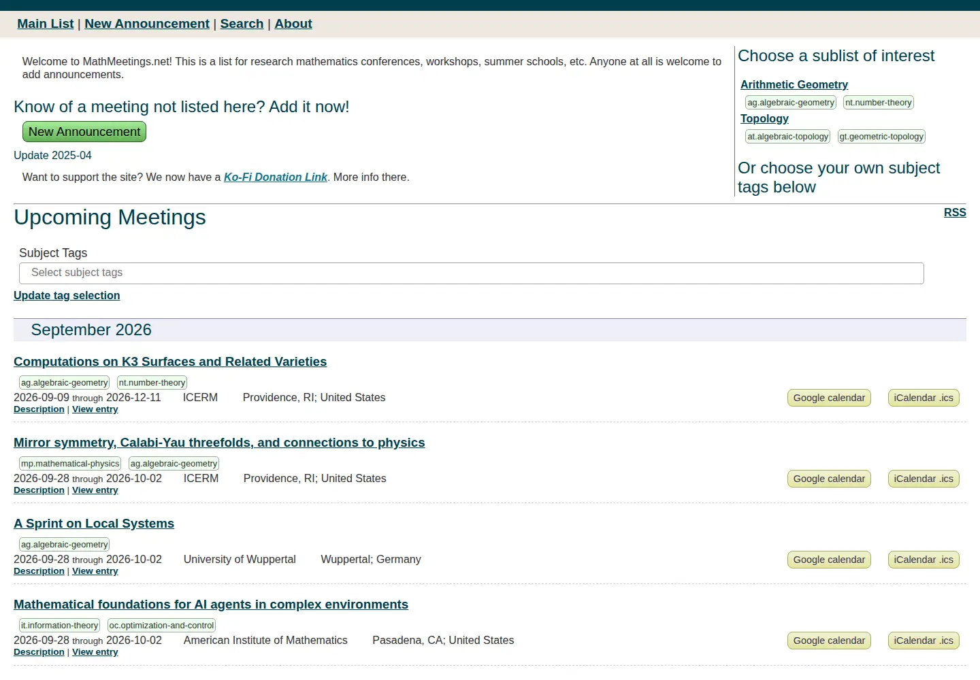
Task: Show Description for Mirror symmetry meeting
Action: pos(39,490)
